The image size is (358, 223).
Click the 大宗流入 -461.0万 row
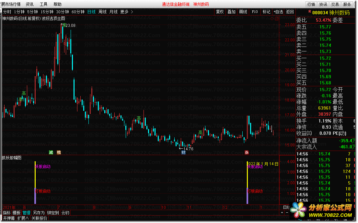[x=326, y=147]
